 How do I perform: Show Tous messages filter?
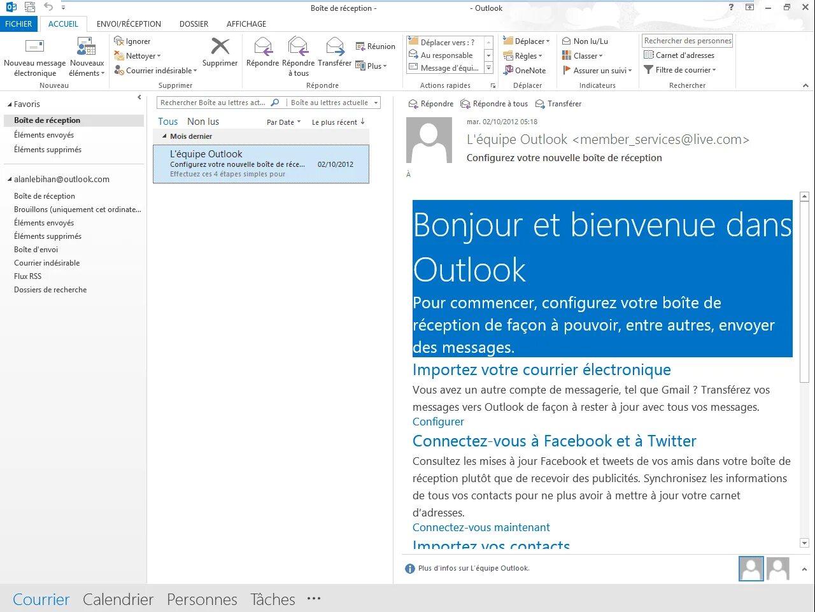pyautogui.click(x=168, y=122)
